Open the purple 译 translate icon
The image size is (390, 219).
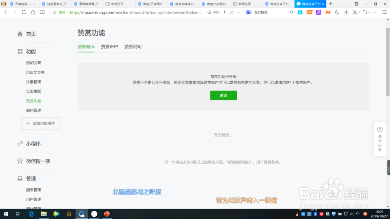318,12
